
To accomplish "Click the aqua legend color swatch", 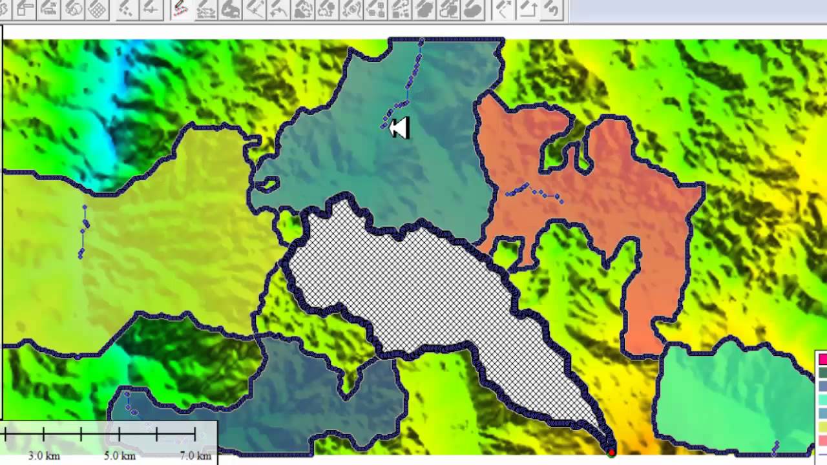I will point(822,400).
